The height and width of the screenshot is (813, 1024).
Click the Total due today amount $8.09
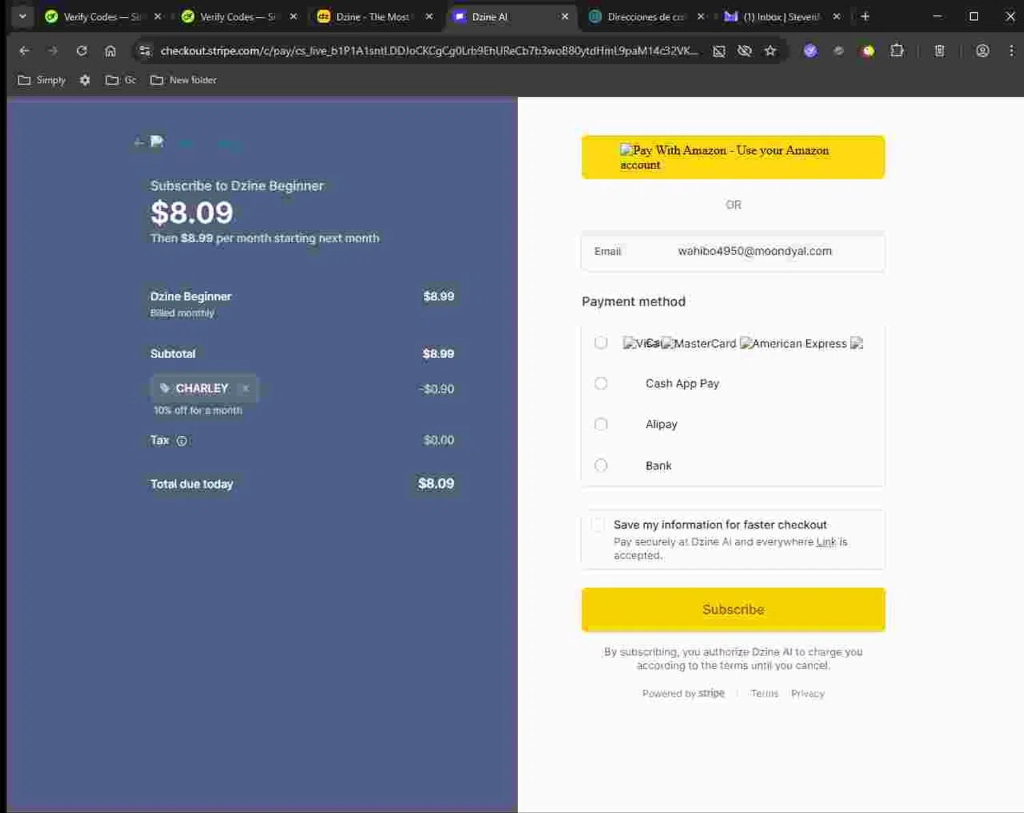tap(436, 484)
